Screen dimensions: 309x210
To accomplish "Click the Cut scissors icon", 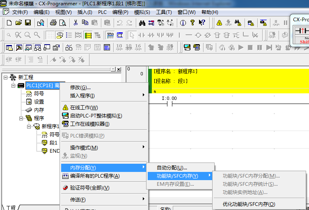I will tap(76, 23).
